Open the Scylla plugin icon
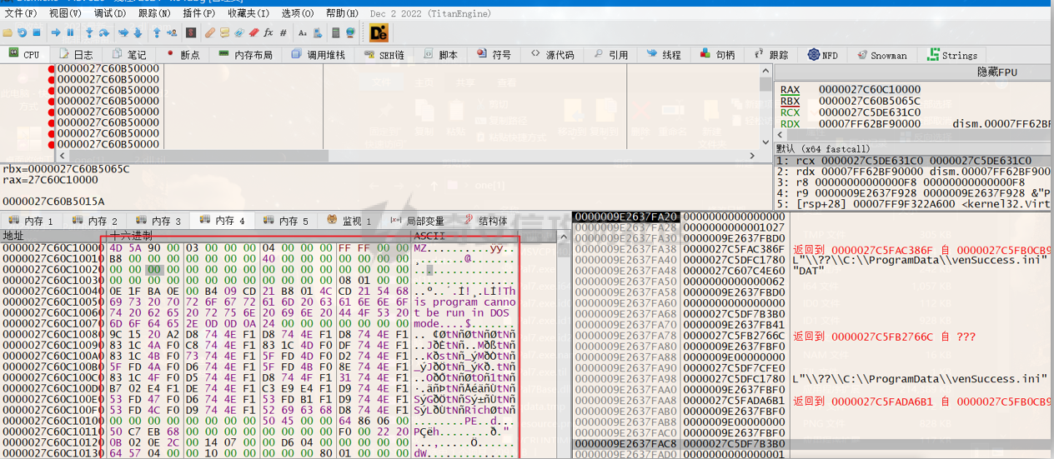Screen dimensions: 1054x459 tap(191, 32)
